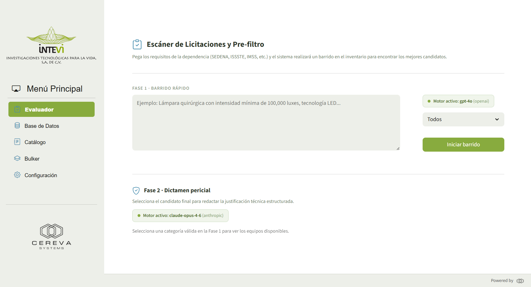The width and height of the screenshot is (531, 287).
Task: Open the Configuración settings page
Action: coord(51,175)
